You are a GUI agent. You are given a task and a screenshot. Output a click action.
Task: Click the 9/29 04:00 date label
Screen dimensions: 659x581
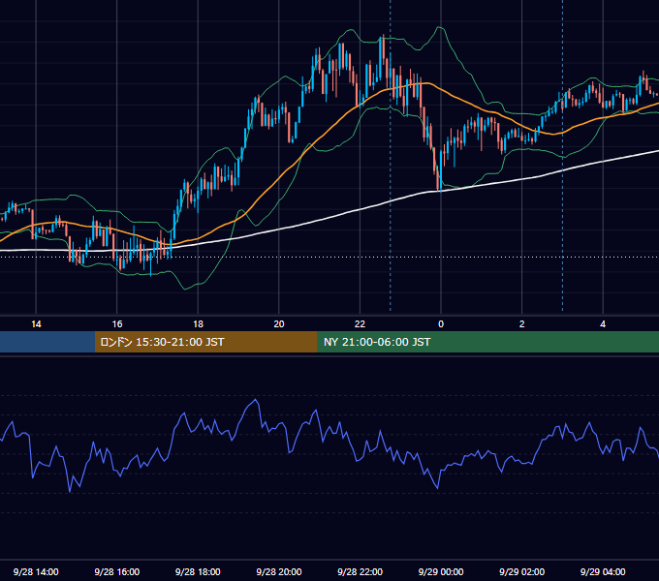(603, 571)
